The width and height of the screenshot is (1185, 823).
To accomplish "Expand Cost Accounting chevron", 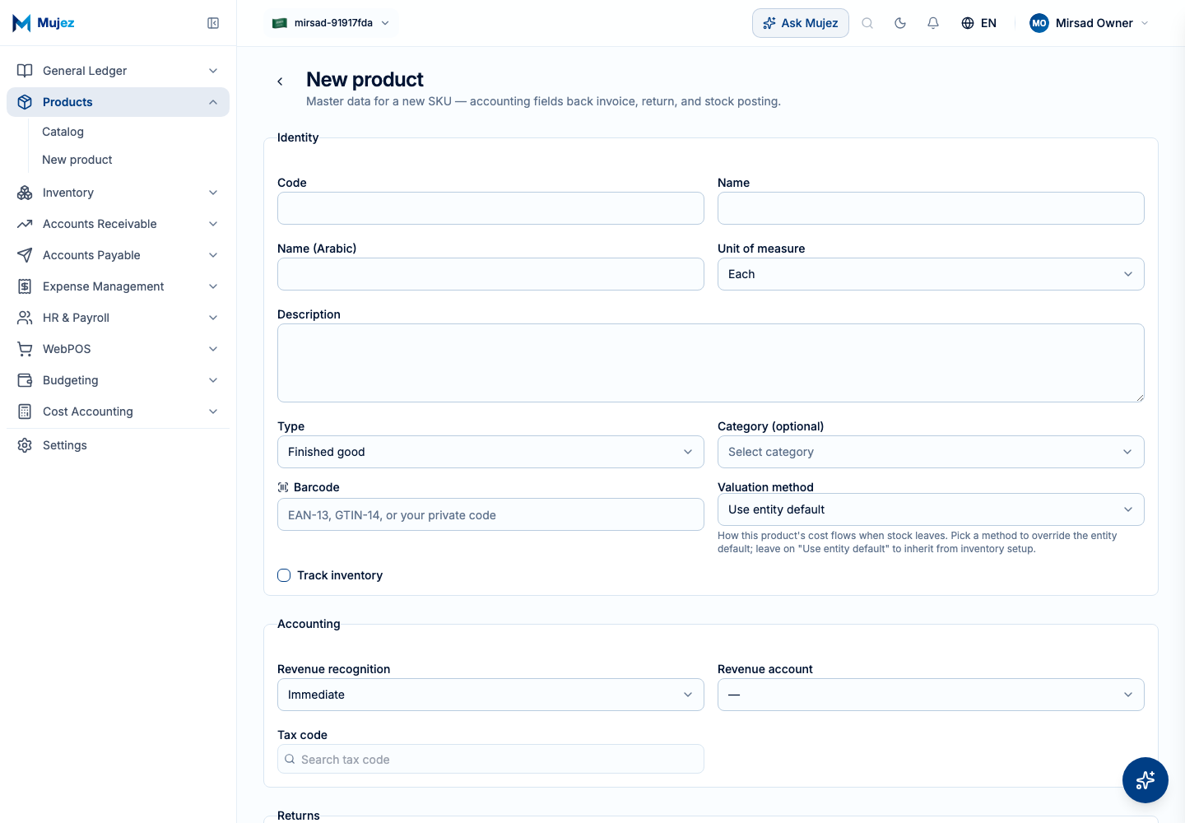I will coord(213,411).
